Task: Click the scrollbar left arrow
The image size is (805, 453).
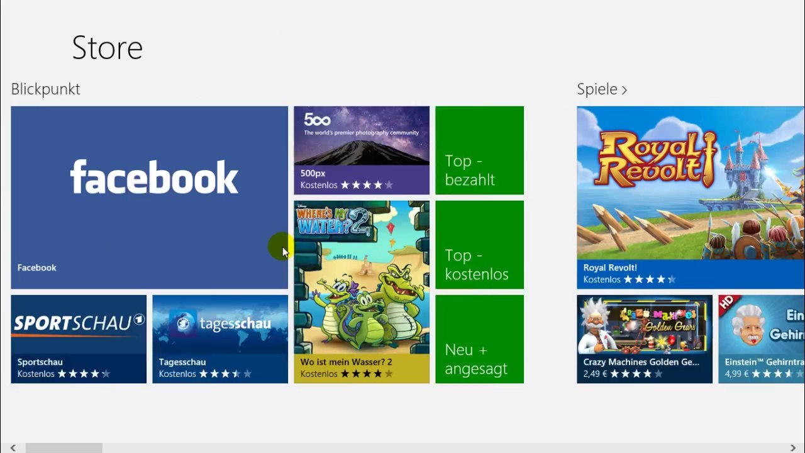Action: [x=13, y=448]
